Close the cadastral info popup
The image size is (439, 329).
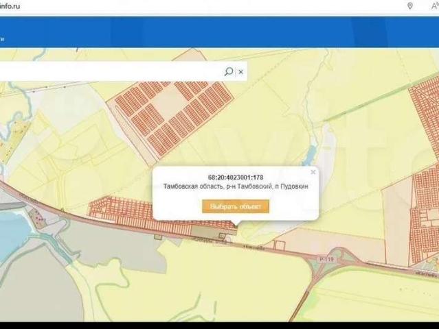pos(313,172)
